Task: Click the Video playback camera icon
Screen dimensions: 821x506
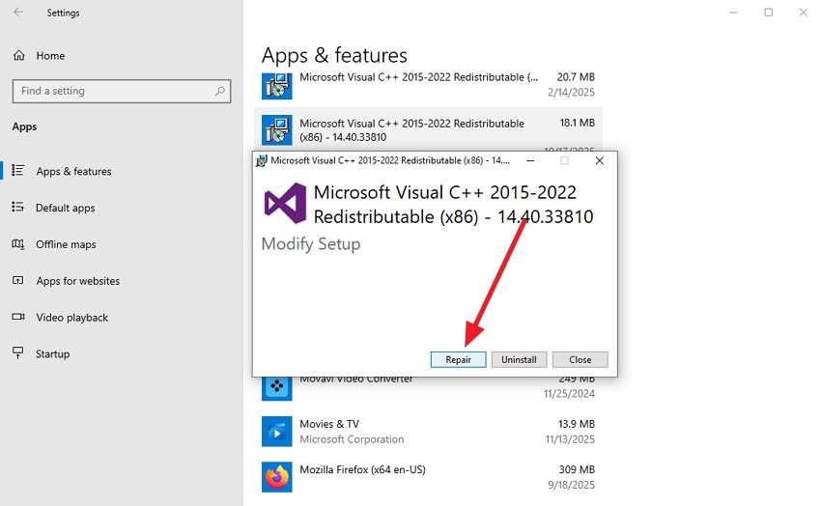Action: [18, 318]
